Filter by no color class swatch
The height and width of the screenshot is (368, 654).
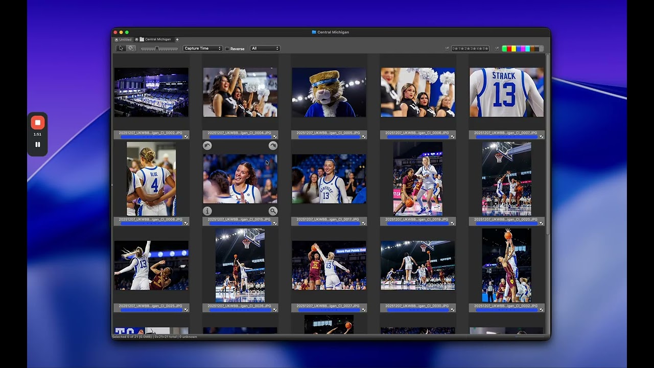[x=541, y=49]
